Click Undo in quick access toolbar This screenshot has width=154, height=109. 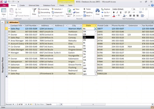tap(9, 2)
